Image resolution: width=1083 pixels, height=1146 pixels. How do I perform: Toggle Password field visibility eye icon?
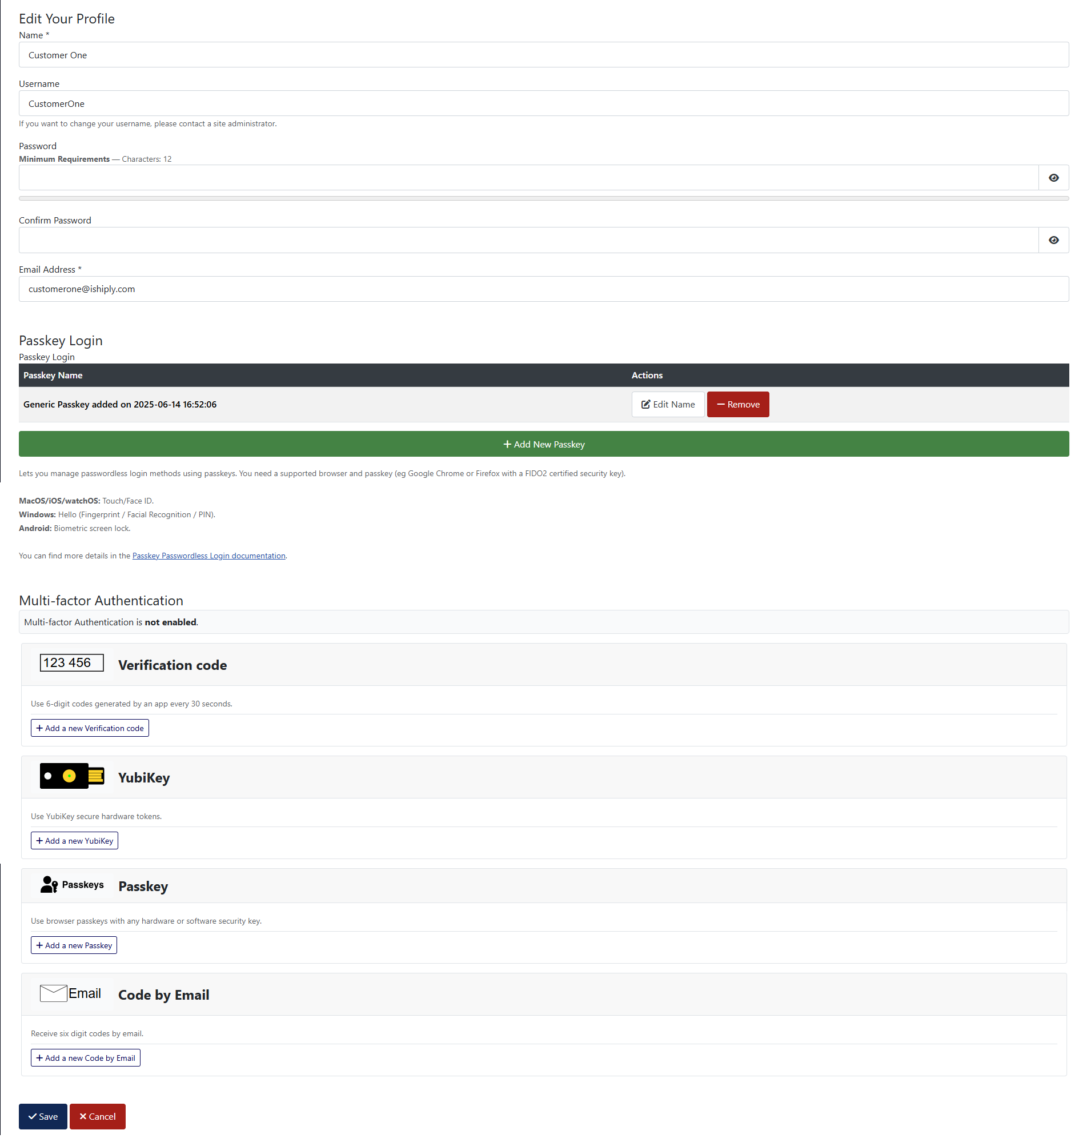[x=1053, y=178]
